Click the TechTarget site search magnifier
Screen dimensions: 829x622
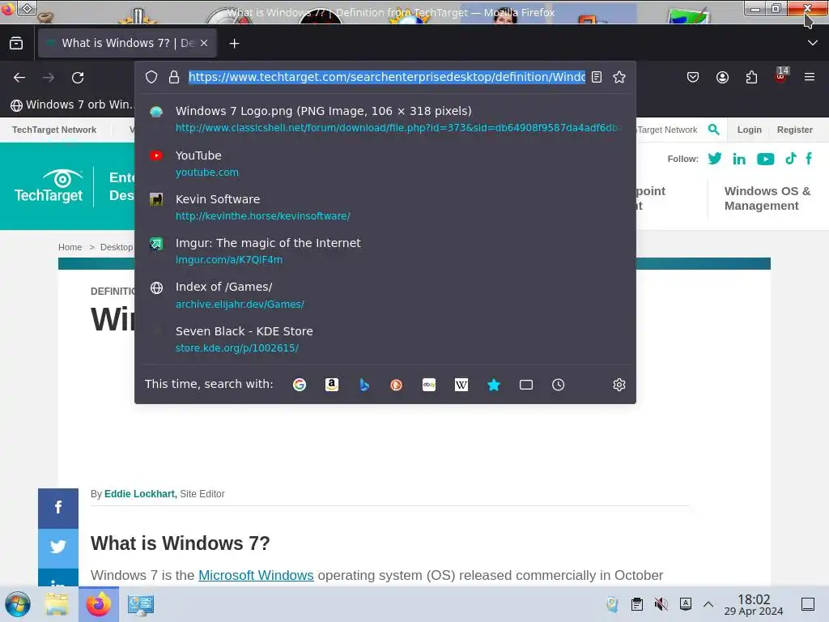point(714,130)
